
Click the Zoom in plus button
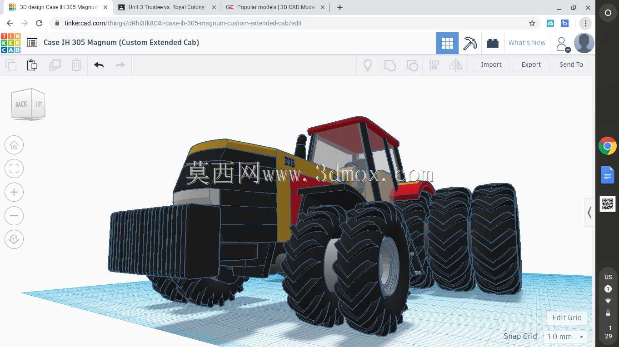coord(14,192)
